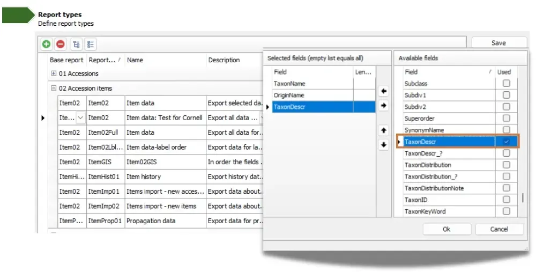Image resolution: width=536 pixels, height=272 pixels.
Task: Toggle Used checkbox for Subclass
Action: pos(507,83)
